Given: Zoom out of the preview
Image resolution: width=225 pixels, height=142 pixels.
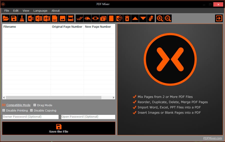Looking at the screenshot, I should coord(168,18).
